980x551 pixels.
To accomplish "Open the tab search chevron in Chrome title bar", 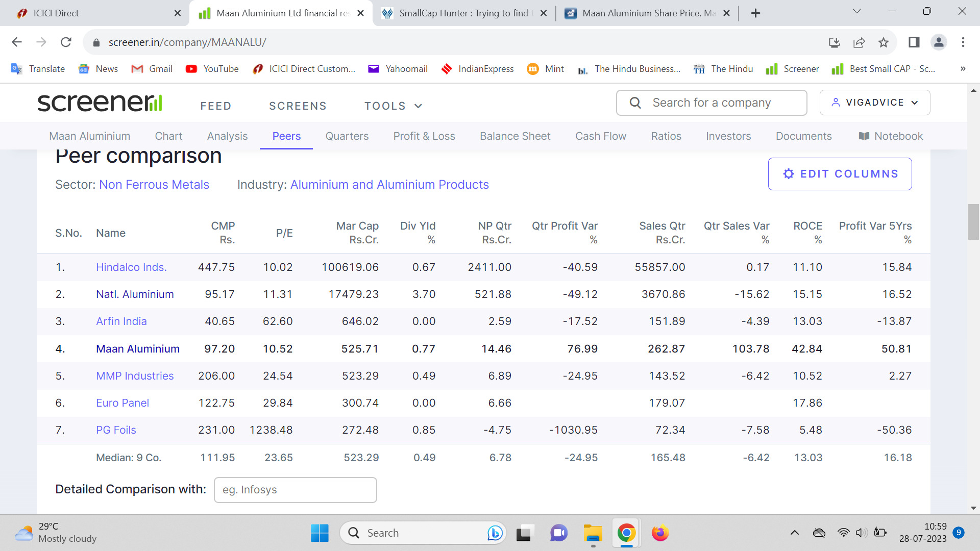I will click(857, 11).
